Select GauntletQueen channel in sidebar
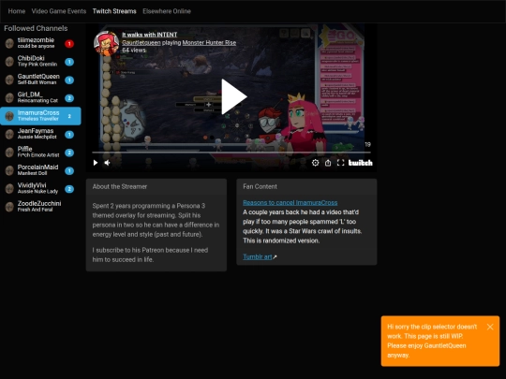Viewport: 506px width, 379px height. pos(40,80)
